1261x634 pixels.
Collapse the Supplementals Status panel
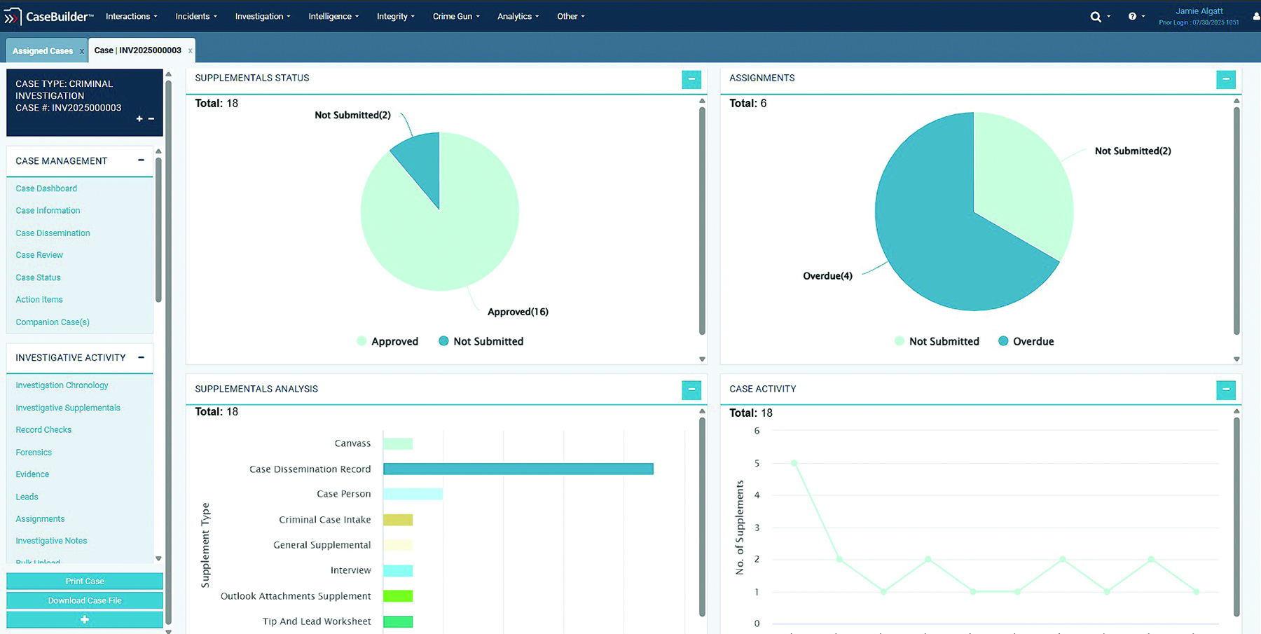691,79
